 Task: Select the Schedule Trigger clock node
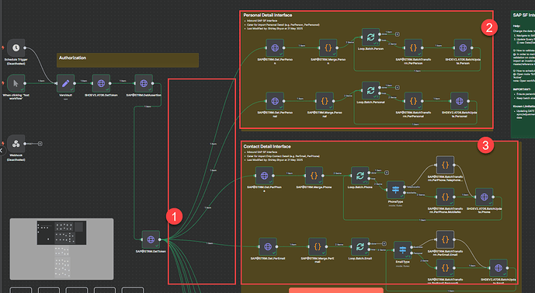[x=16, y=48]
